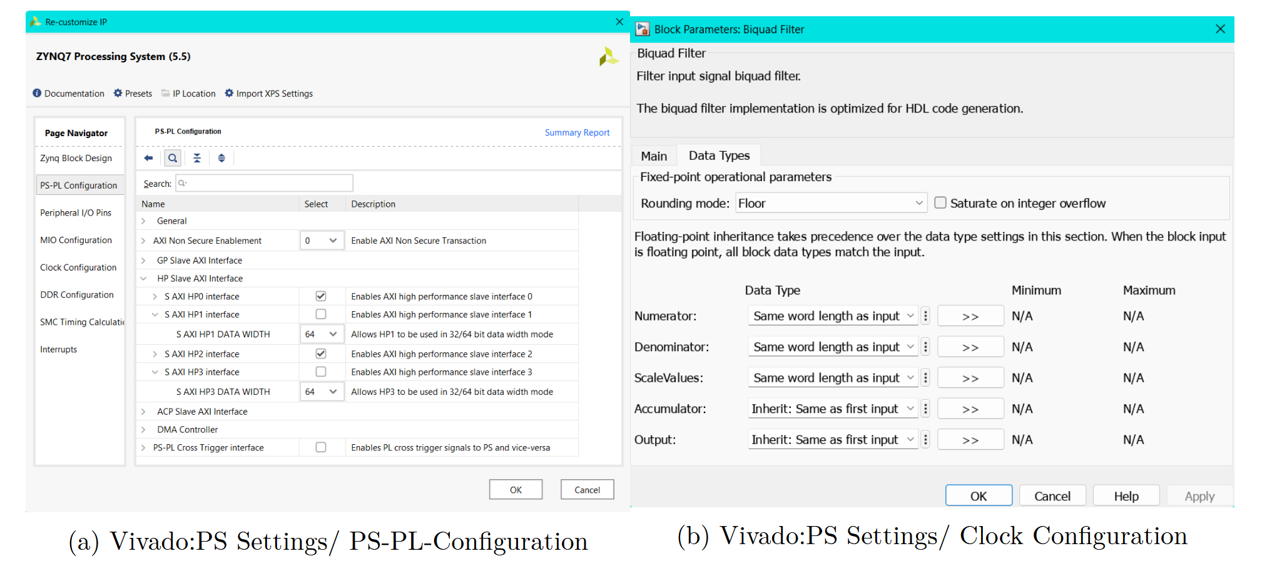This screenshot has height=576, width=1262.
Task: Click Cancel in Re-customize IP dialog
Action: tap(587, 490)
